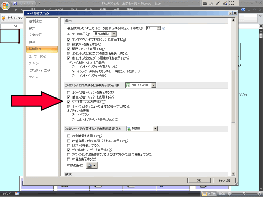Viewport: 263px width, 197px height.
Task: Open the ホーム ribbon tab
Action: (x=18, y=10)
